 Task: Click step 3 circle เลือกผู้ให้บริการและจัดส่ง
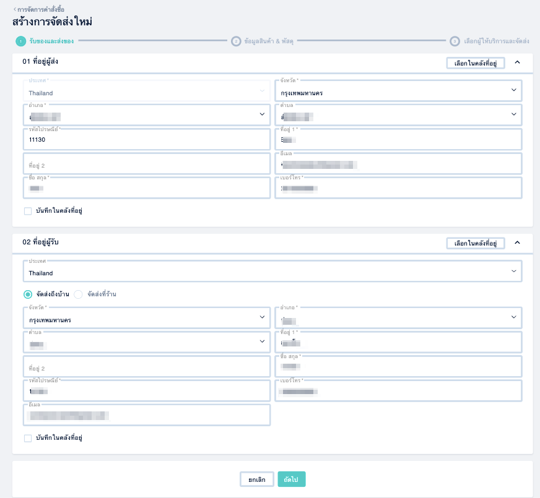click(455, 41)
